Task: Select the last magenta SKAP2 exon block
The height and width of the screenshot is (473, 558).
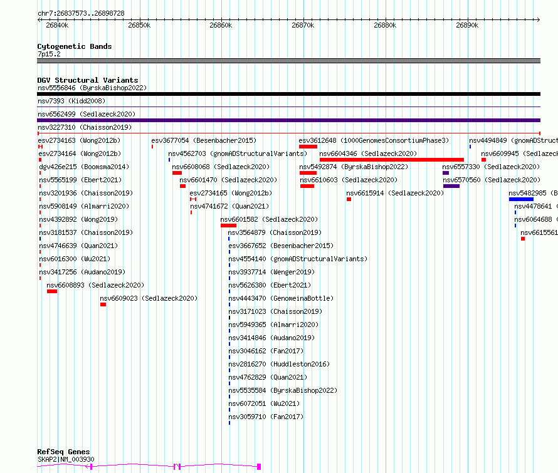Action: pyautogui.click(x=259, y=466)
